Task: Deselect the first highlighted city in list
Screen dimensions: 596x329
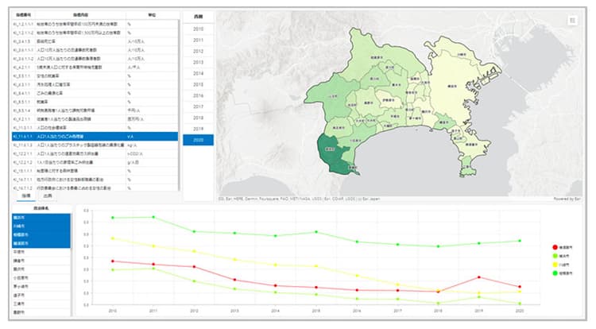Action: point(41,218)
